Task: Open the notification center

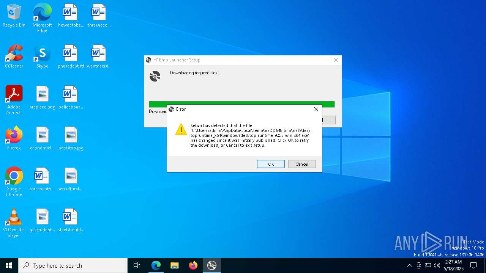Action: point(473,265)
